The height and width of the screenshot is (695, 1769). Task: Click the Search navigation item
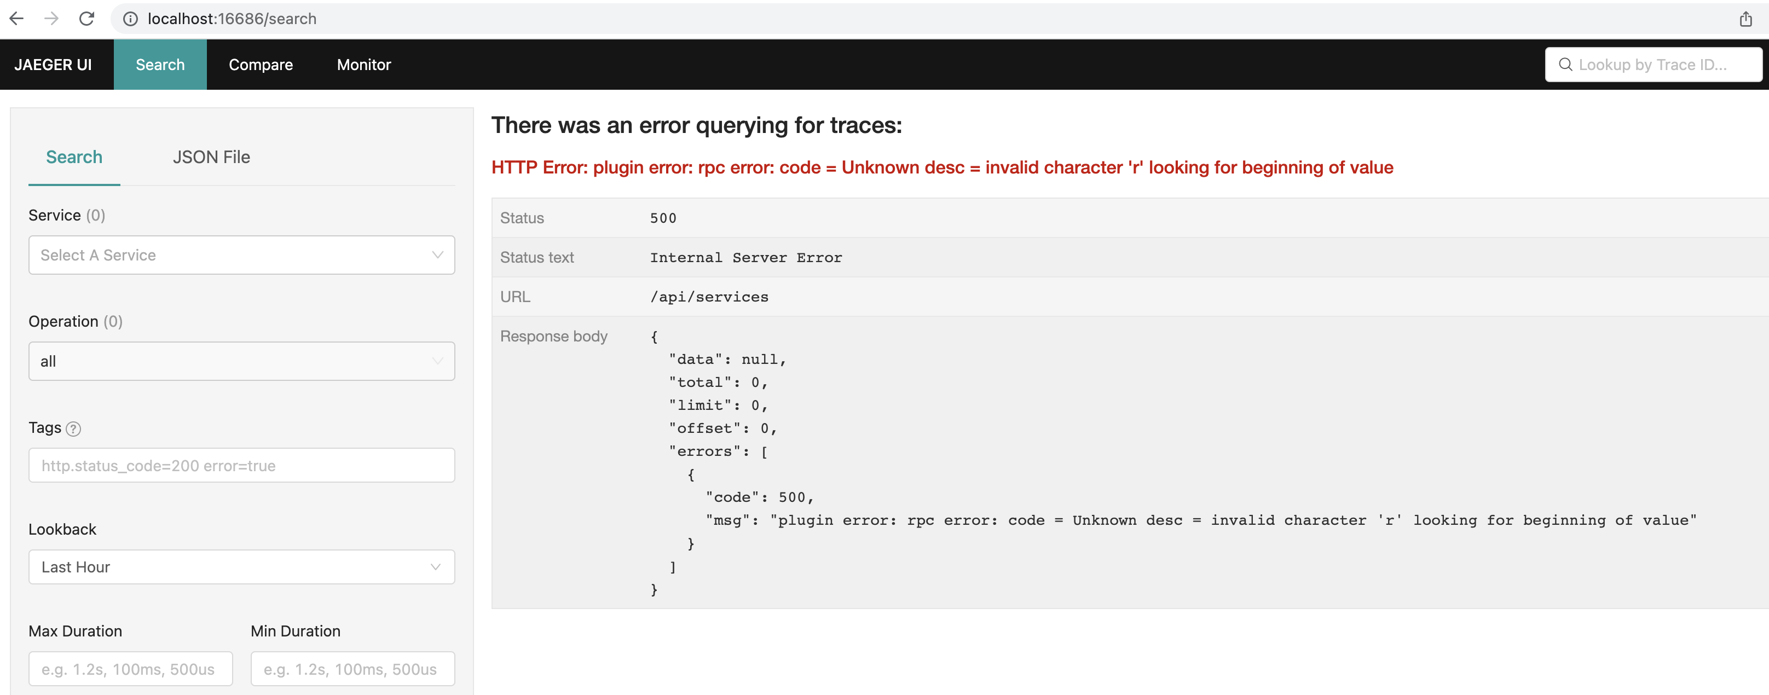click(160, 64)
